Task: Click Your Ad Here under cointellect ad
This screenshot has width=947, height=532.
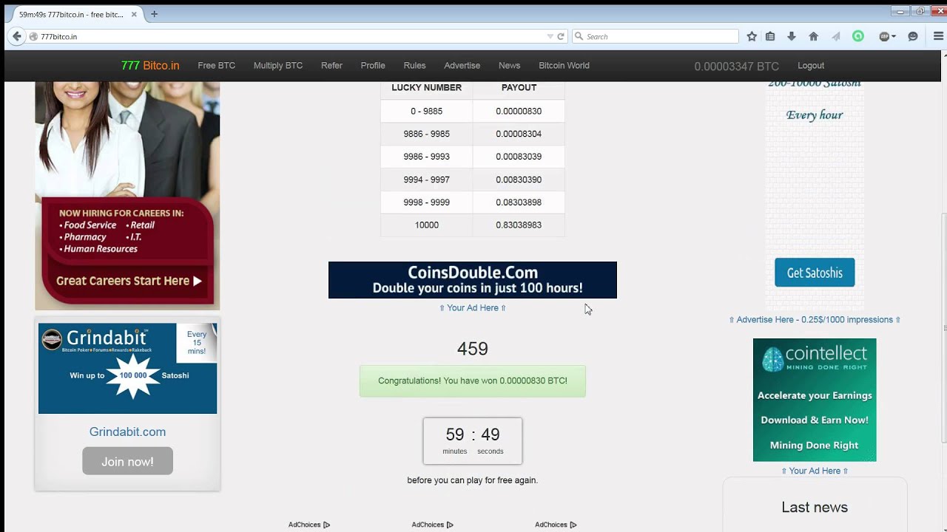Action: [815, 471]
